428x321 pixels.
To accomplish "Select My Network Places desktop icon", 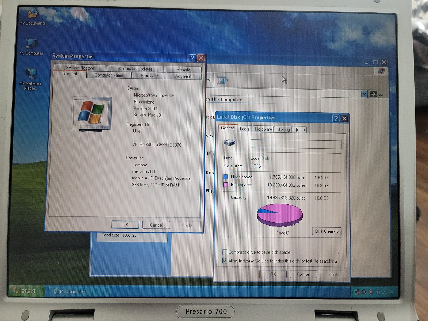I will point(30,79).
